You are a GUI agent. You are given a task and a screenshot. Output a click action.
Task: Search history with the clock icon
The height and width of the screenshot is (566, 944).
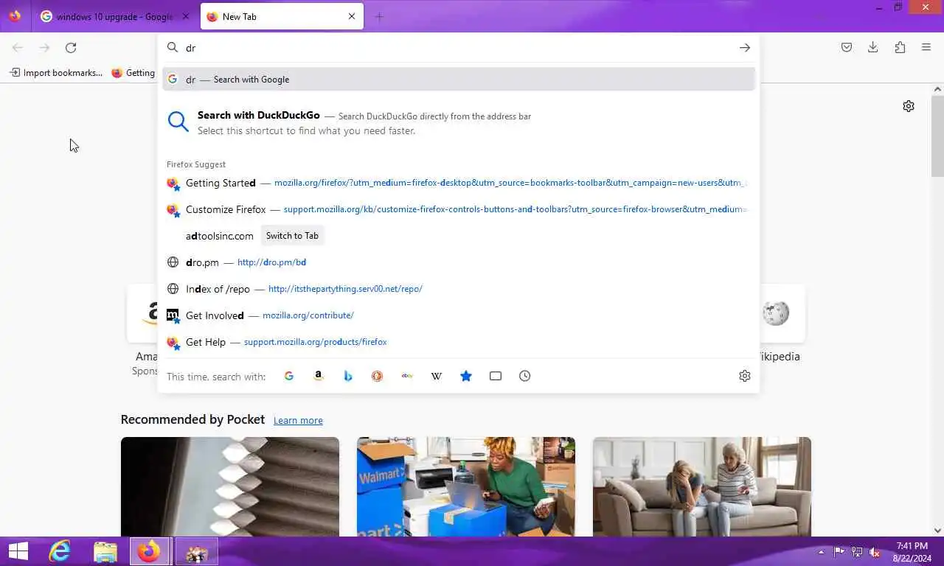(525, 376)
